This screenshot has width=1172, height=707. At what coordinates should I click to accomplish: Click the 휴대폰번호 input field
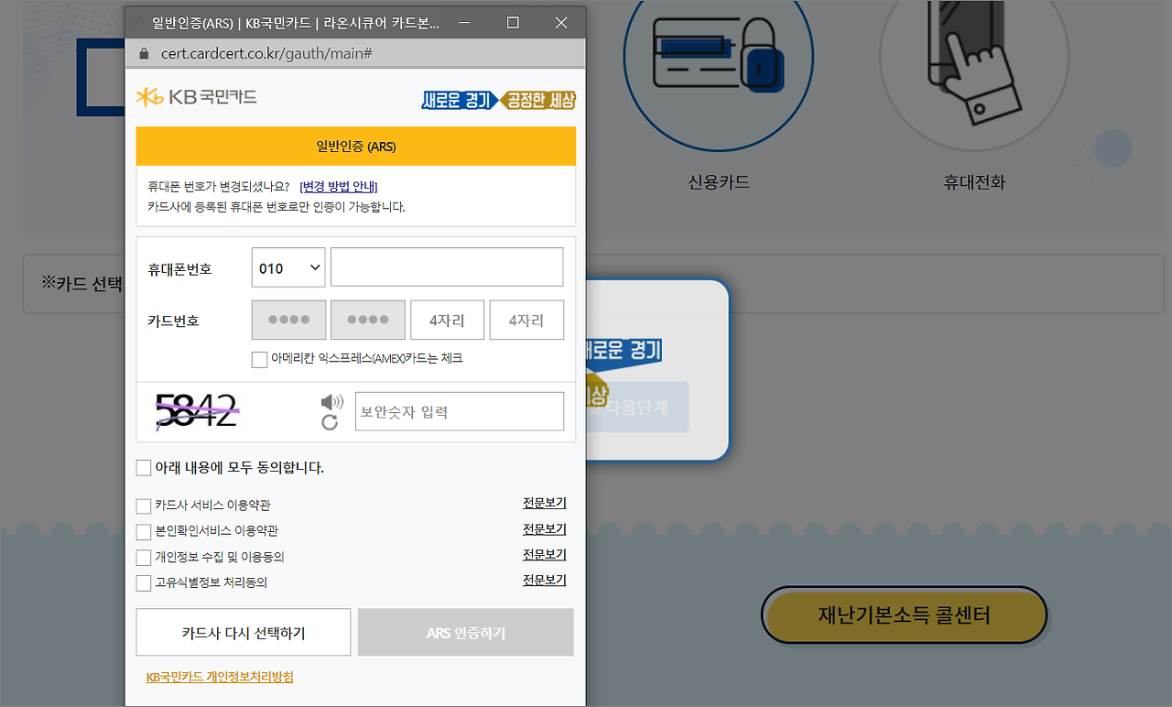coord(447,267)
